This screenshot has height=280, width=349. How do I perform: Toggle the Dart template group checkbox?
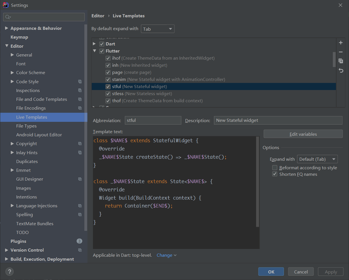[x=102, y=44]
